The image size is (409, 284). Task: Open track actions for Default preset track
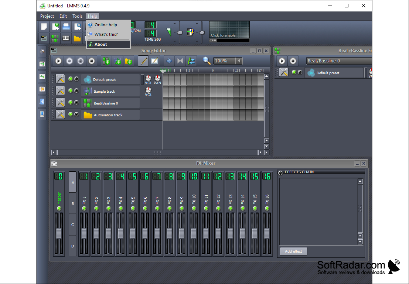click(x=60, y=79)
